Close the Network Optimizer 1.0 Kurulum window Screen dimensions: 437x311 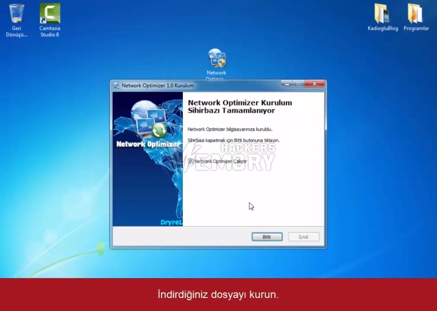tap(315, 84)
